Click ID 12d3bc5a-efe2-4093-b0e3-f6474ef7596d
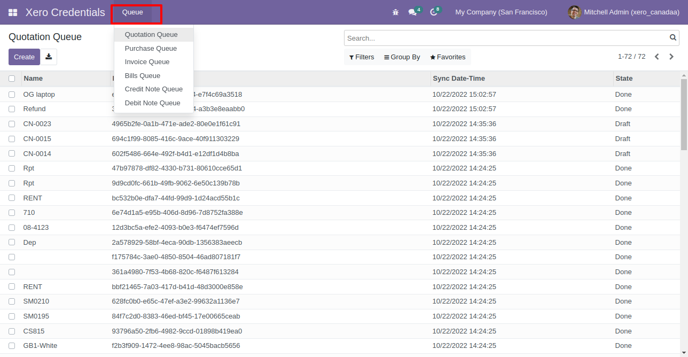 coord(175,228)
